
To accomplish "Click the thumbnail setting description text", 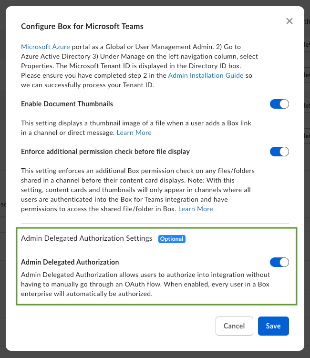I will click(x=136, y=123).
